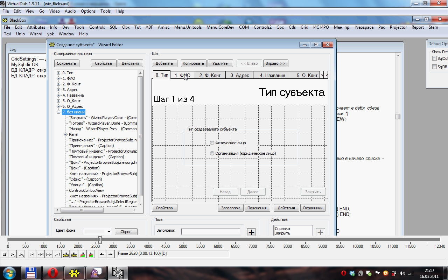Open the Цвет фона dropdown
Image resolution: width=448 pixels, height=280 pixels.
pyautogui.click(x=109, y=232)
